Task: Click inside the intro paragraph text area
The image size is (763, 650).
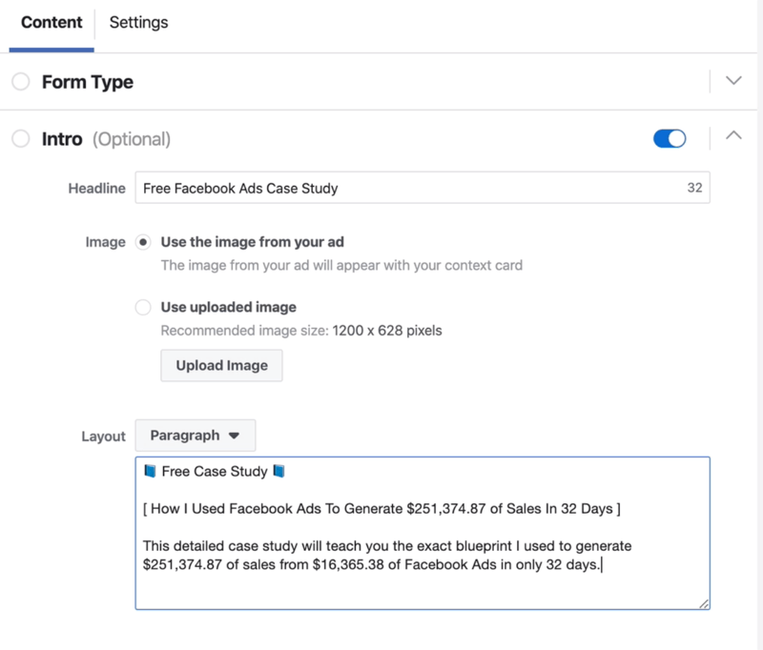Action: click(x=423, y=534)
